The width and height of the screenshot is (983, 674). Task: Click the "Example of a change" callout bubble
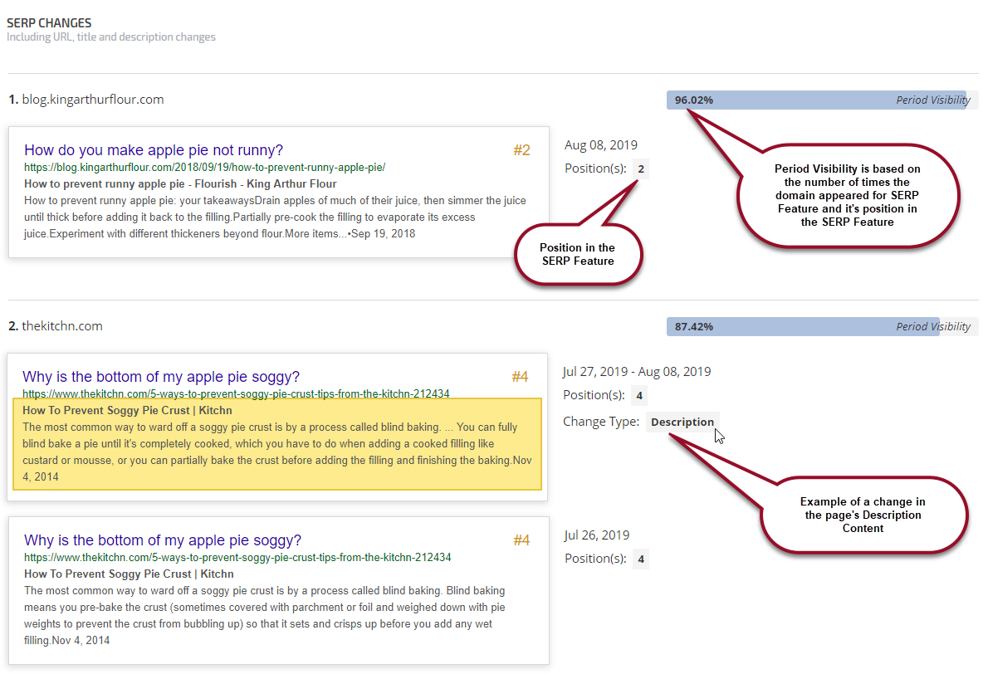pos(863,515)
